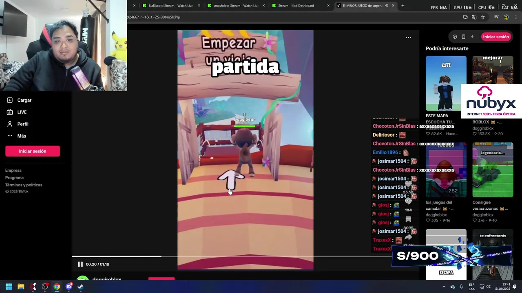
Task: Close the LiaBiscotti Stream tab
Action: [x=199, y=6]
